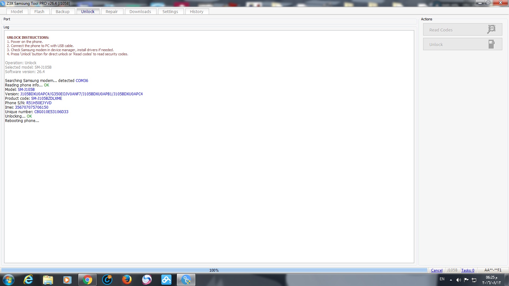Click the 'Software version: 26.4' line
The height and width of the screenshot is (286, 509).
pos(25,72)
